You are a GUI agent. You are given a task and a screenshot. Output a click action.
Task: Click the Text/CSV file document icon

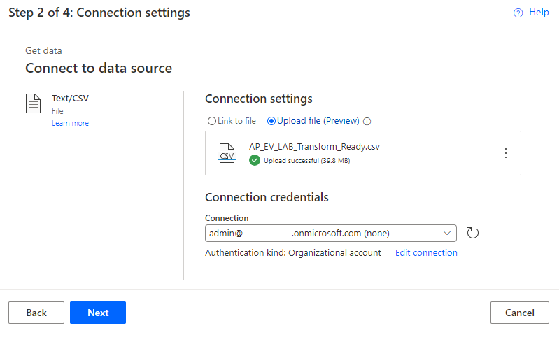(x=33, y=104)
